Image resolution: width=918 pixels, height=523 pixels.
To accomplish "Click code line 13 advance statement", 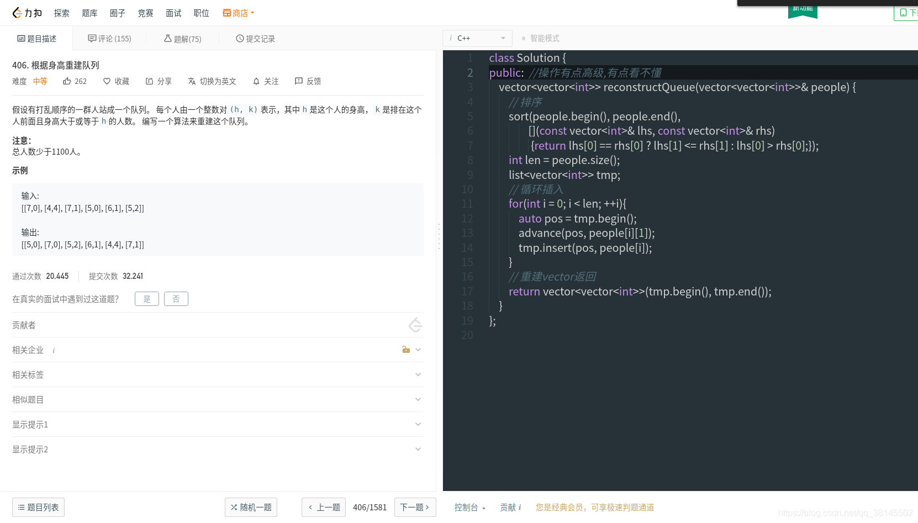I will pyautogui.click(x=586, y=233).
